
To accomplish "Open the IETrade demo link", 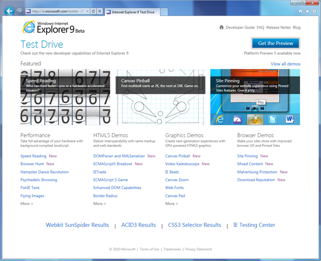I will click(100, 172).
